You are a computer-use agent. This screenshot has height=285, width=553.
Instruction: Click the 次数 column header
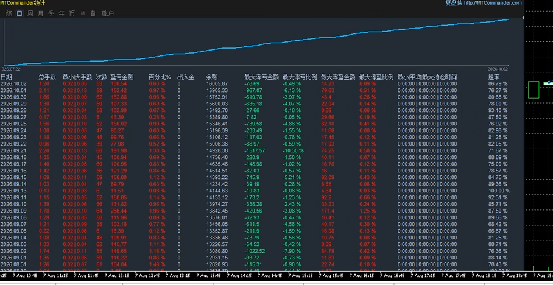point(102,77)
